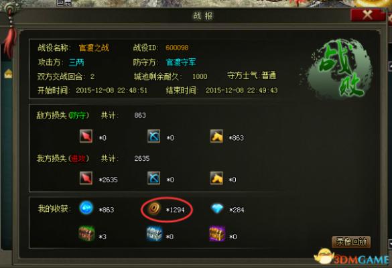Click our losses cavalry horse icon

click(216, 178)
